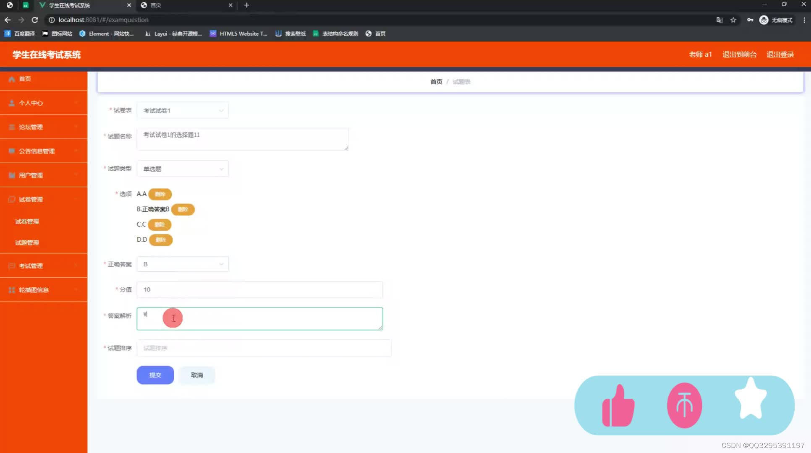
Task: Click the 答案解析 input field
Action: (x=259, y=318)
